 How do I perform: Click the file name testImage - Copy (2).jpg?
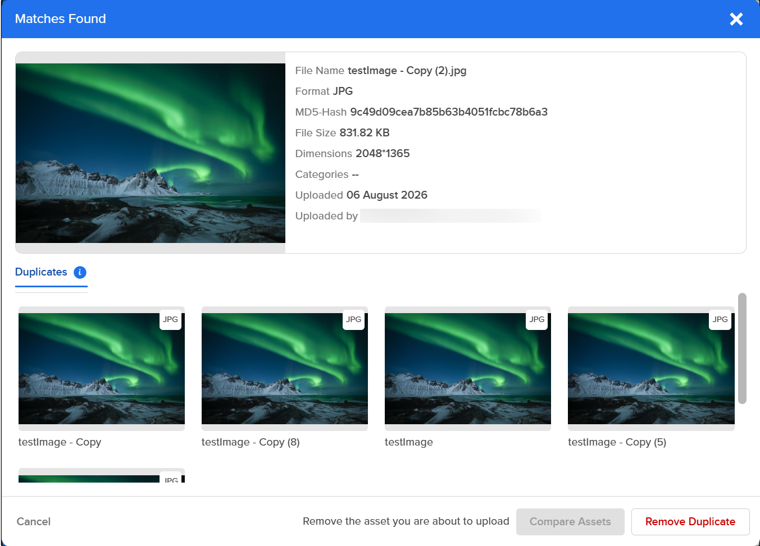coord(407,71)
